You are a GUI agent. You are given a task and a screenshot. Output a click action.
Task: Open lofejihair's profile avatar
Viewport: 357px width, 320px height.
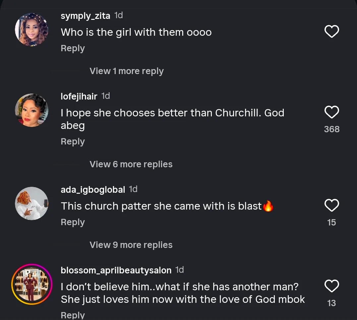click(x=32, y=110)
